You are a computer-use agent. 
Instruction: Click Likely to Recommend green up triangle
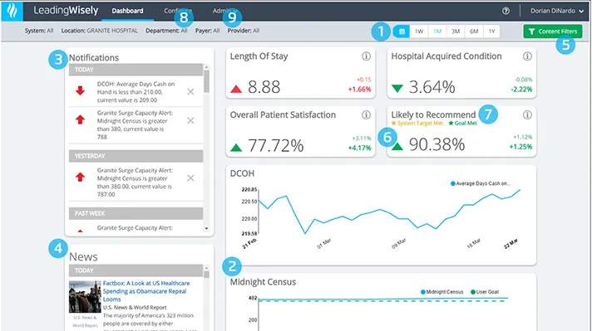click(397, 147)
